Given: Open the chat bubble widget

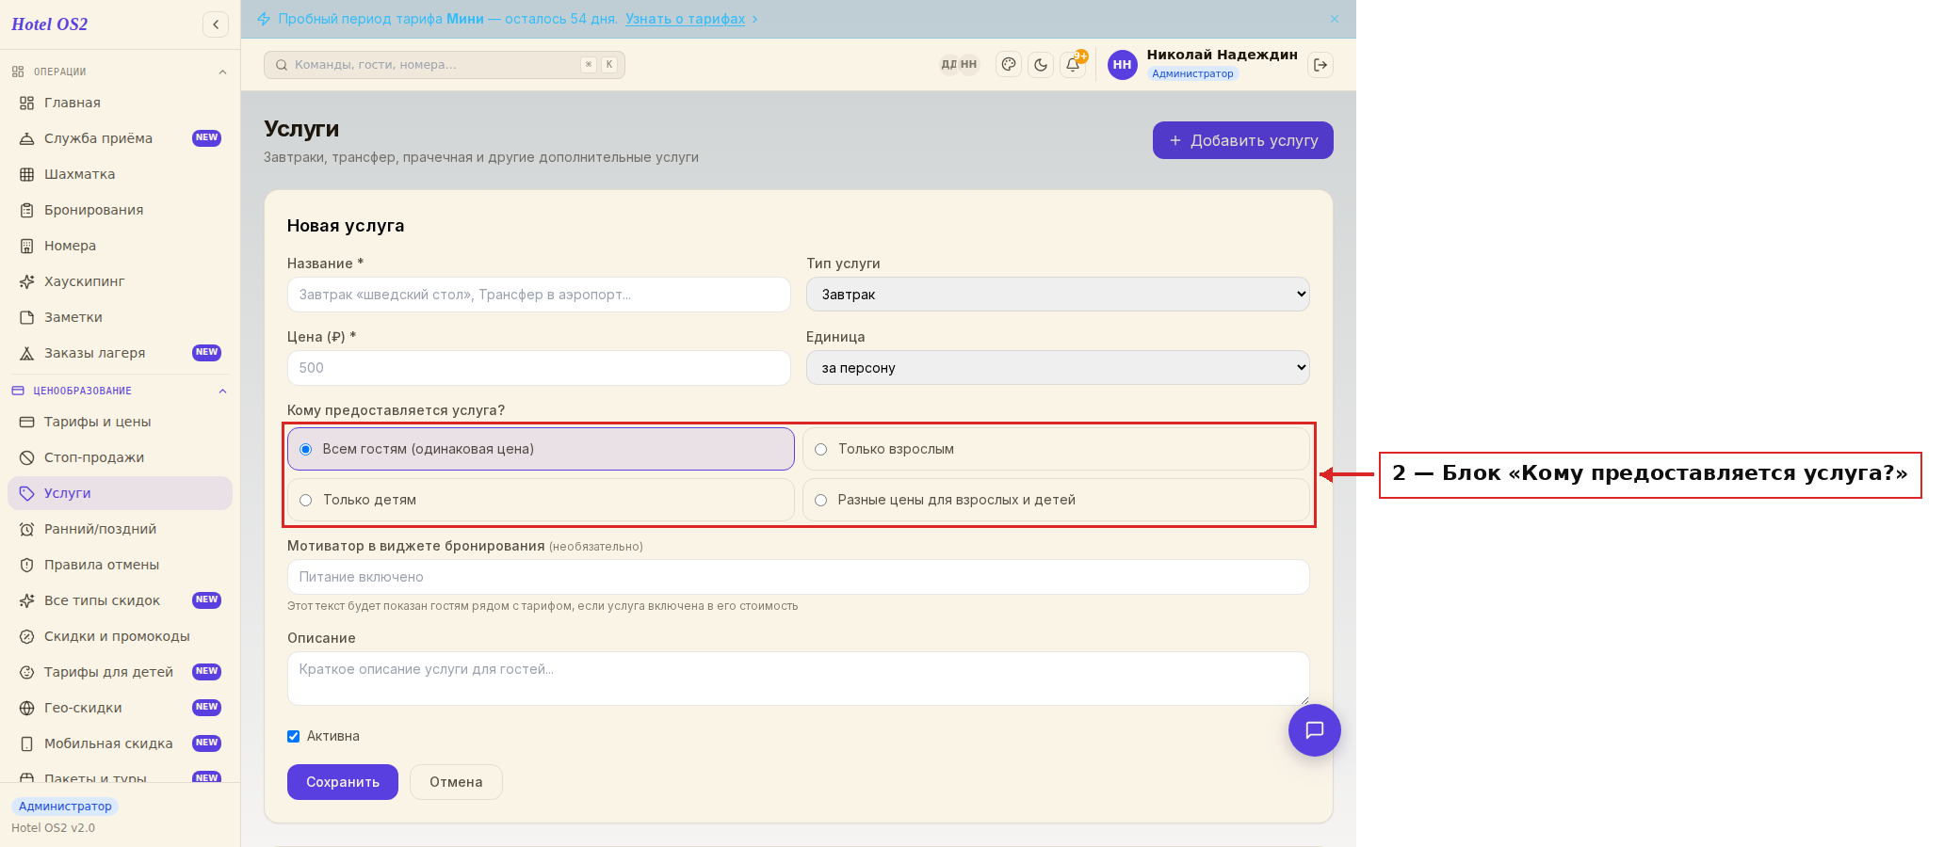Looking at the screenshot, I should pos(1315,730).
